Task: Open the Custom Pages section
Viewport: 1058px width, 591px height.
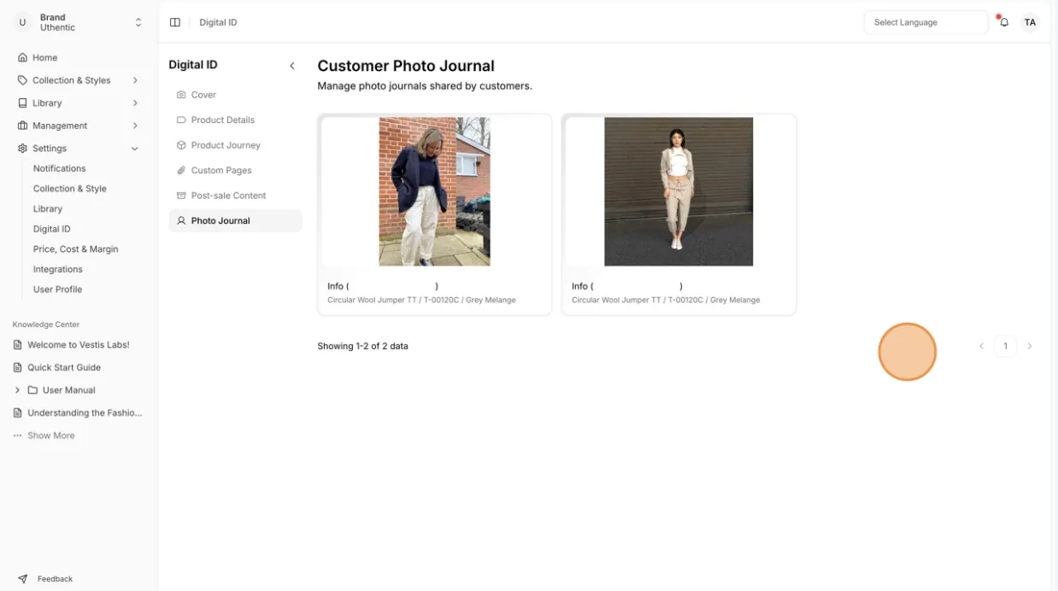Action: coord(236,171)
